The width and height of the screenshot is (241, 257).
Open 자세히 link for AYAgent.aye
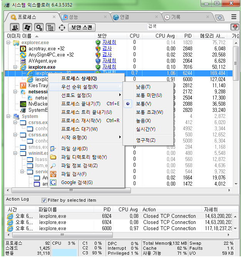pos(109,61)
